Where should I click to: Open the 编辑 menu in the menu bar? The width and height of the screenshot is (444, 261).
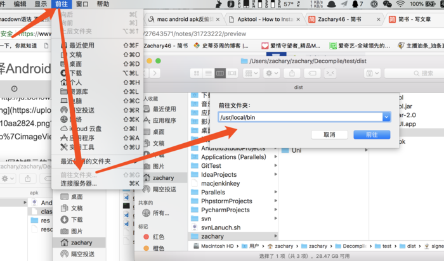click(20, 4)
